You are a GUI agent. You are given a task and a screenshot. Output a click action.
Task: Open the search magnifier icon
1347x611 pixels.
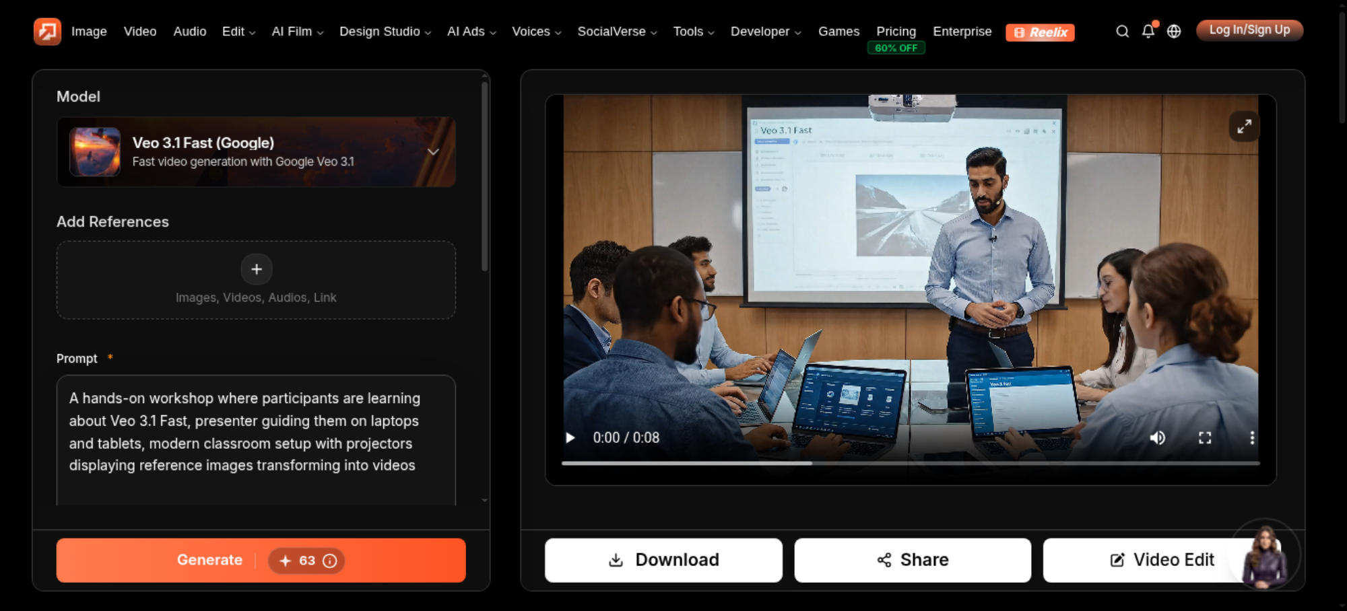[x=1122, y=32]
